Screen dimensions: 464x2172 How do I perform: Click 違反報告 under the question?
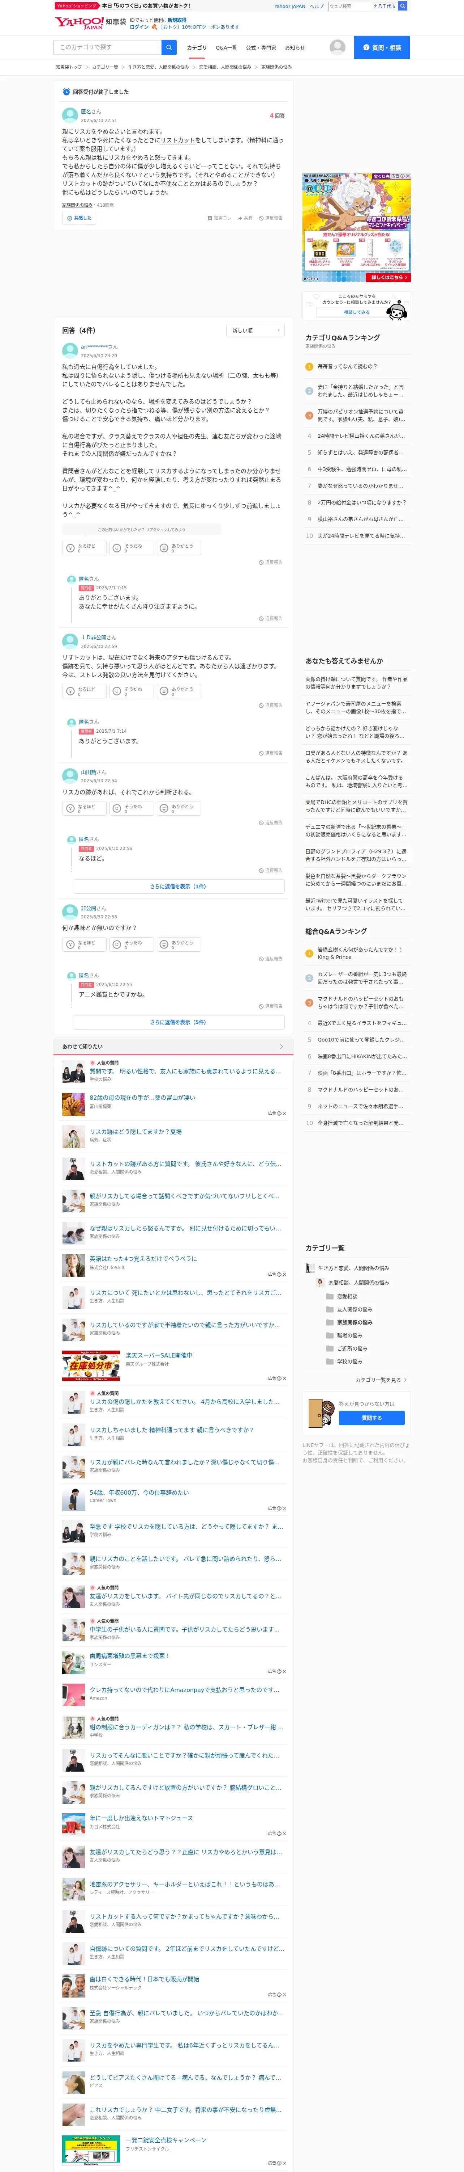click(270, 218)
